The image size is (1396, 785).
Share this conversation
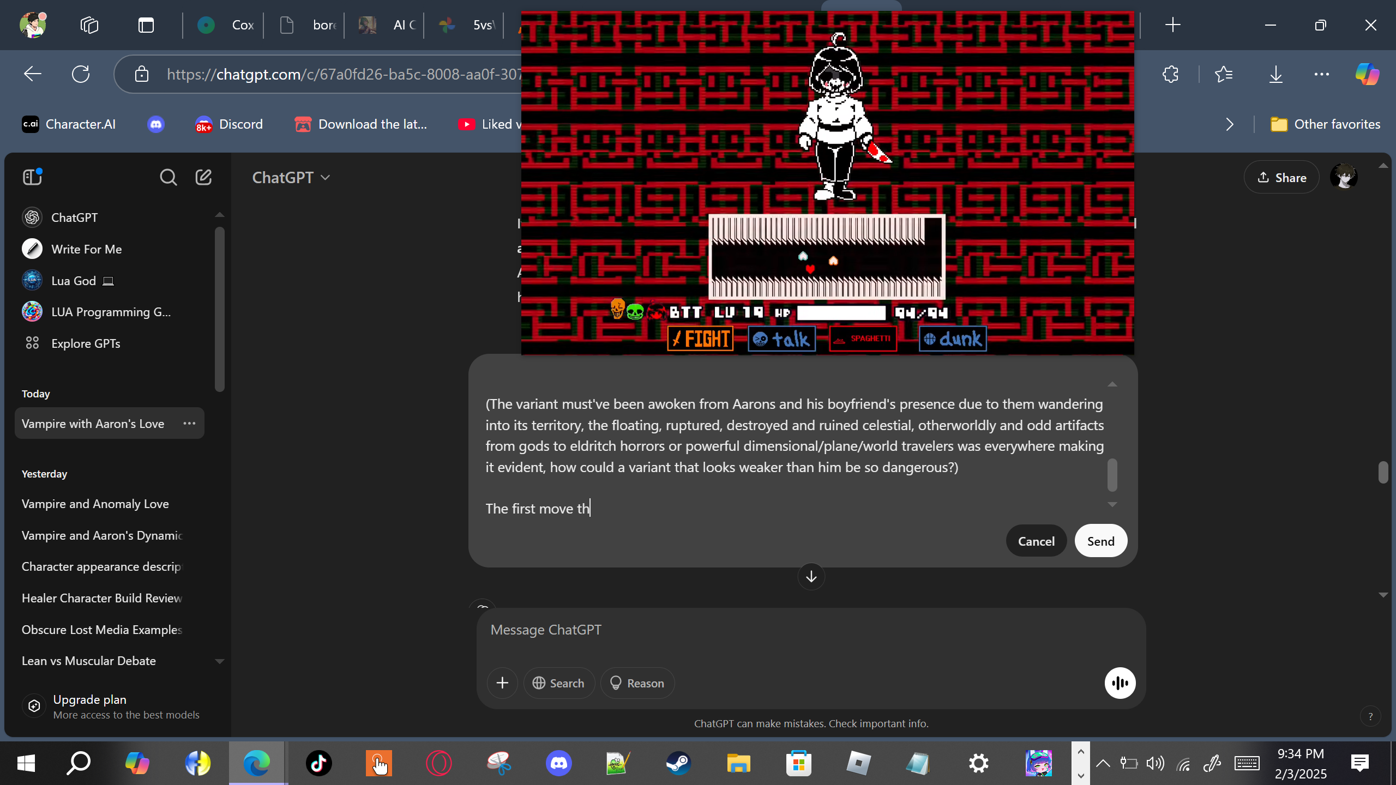coord(1281,177)
